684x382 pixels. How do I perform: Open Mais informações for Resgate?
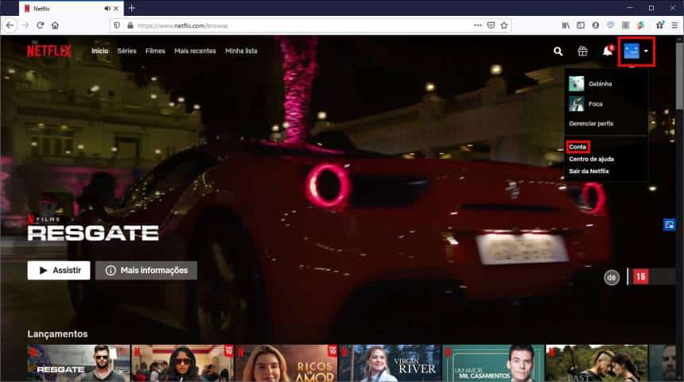click(146, 271)
